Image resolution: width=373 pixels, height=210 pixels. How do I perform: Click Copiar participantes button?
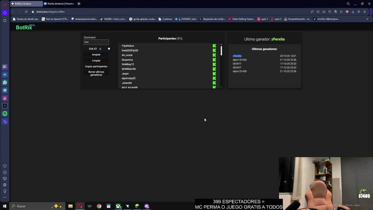96,66
